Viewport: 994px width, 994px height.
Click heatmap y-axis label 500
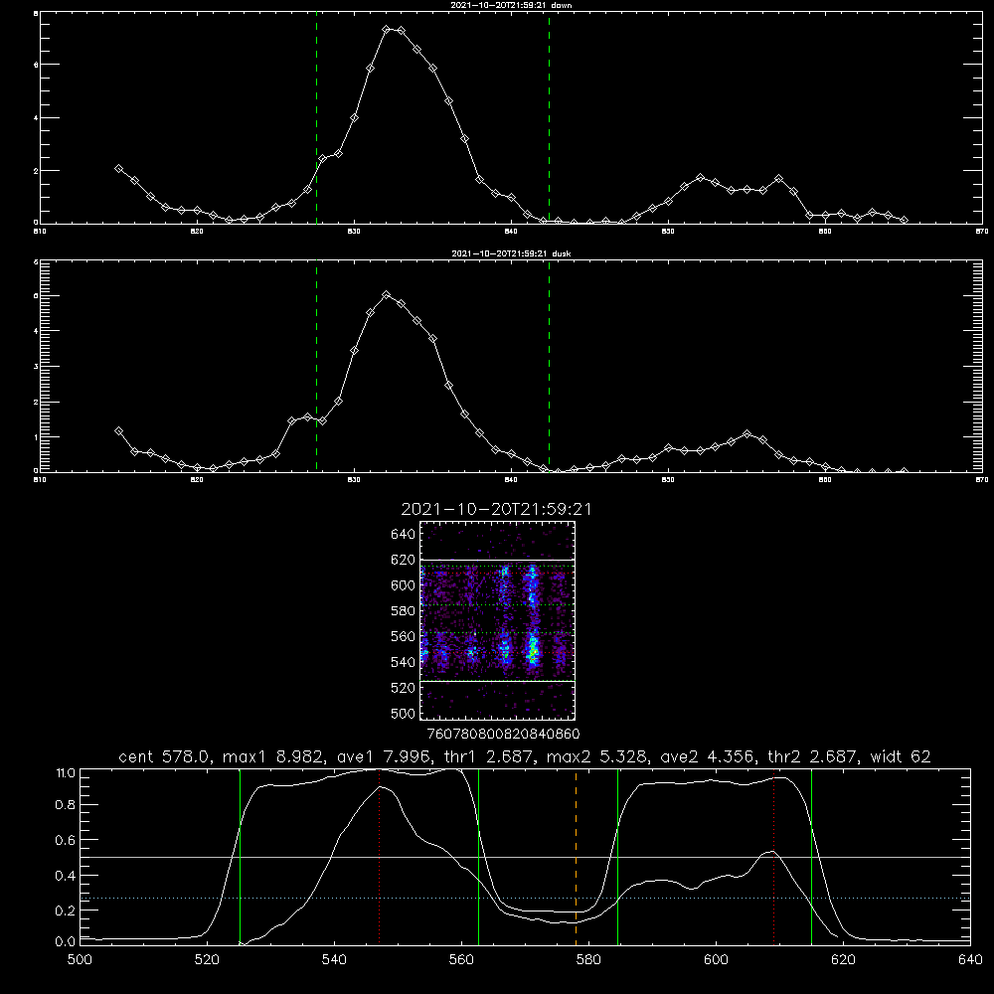[x=403, y=713]
